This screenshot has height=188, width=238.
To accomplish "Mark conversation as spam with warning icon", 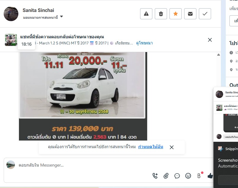I will [146, 14].
